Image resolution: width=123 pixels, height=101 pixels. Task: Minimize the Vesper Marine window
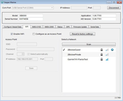click(x=109, y=2)
